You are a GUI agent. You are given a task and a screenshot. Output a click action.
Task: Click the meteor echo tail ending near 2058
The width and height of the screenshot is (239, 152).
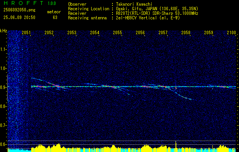pos(184,97)
